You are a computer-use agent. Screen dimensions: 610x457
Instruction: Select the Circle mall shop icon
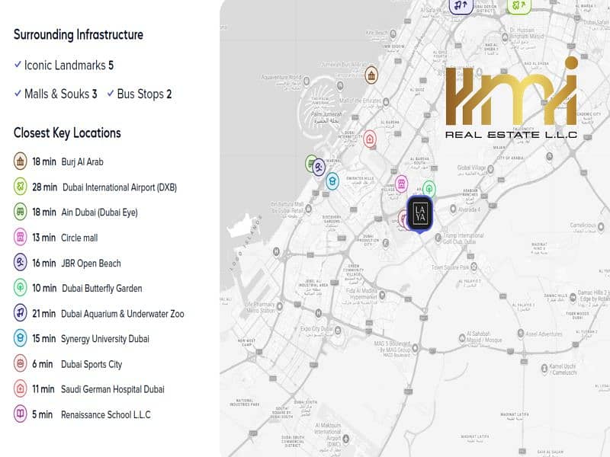click(x=21, y=237)
